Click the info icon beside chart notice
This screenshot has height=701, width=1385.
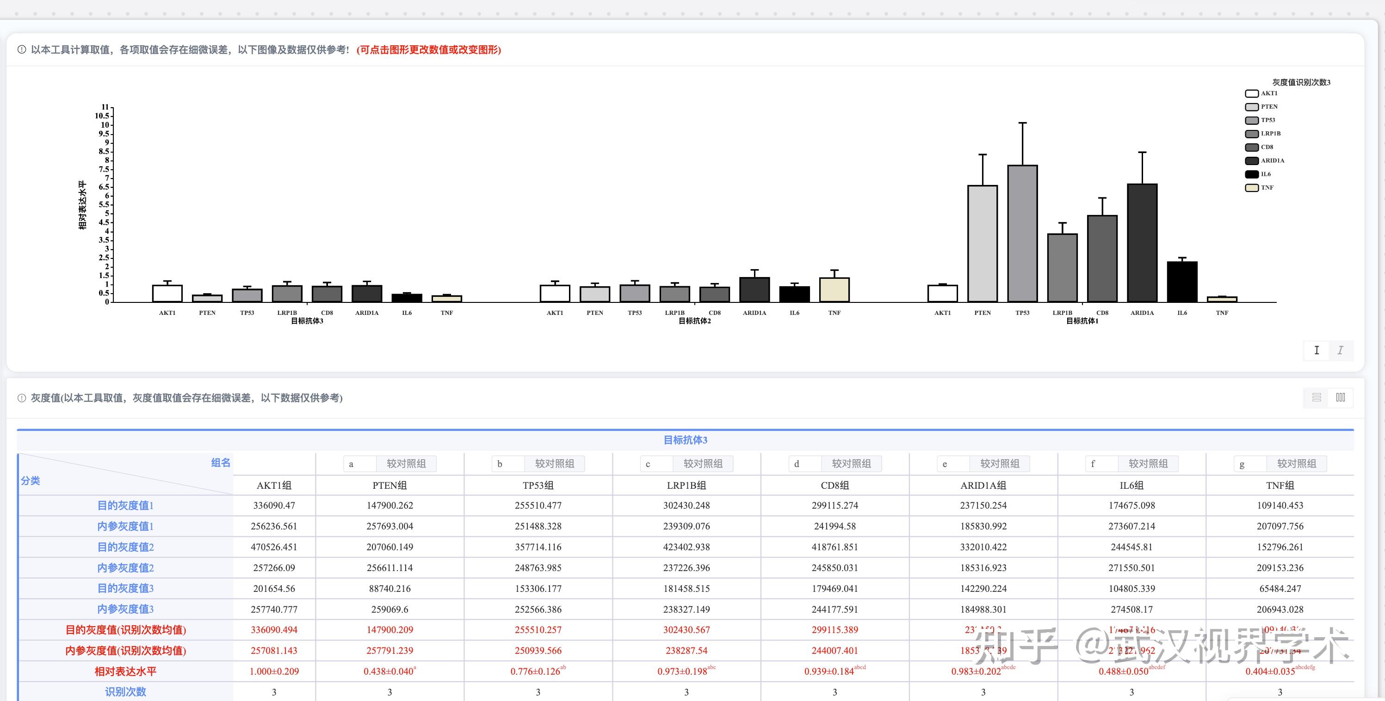pyautogui.click(x=21, y=50)
